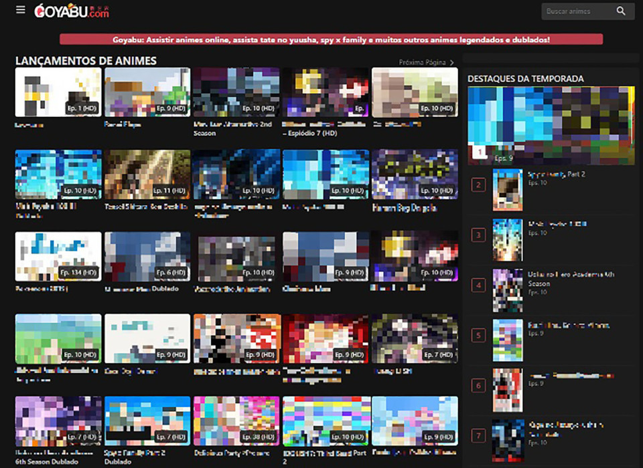Screen dimensions: 643x468
Task: Go to 'Próxima Página' of releases
Action: pyautogui.click(x=427, y=62)
